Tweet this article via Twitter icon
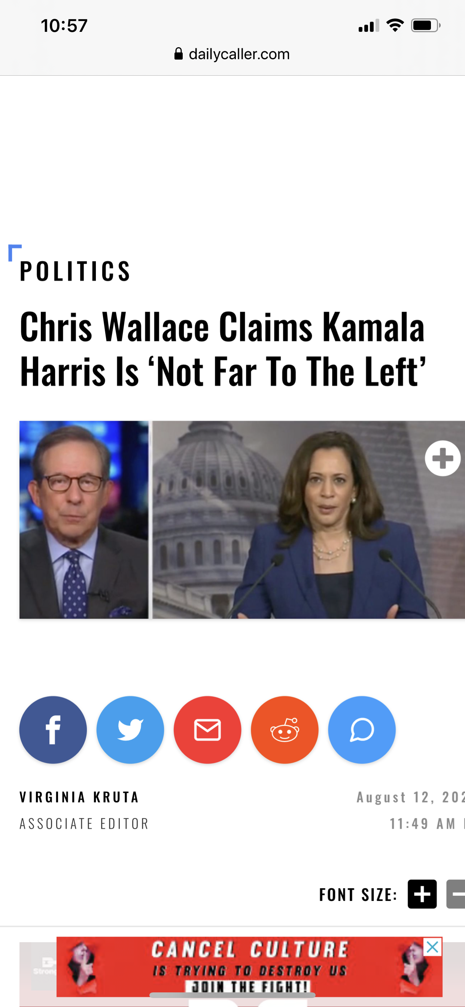Viewport: 465px width, 1007px height. (x=130, y=729)
